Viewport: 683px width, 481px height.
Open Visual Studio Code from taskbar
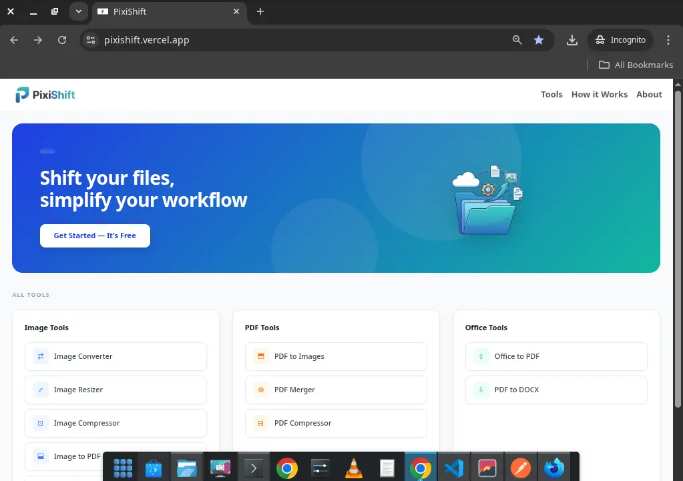[454, 468]
